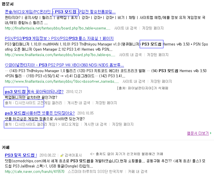Click the snippet starting '닷컴(ozmodchips.com)에서 세계 최초로'

click(105, 163)
